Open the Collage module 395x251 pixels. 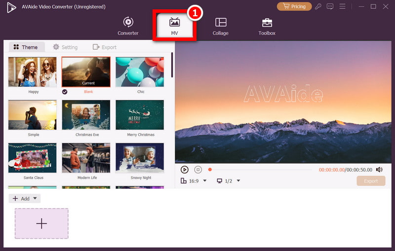[221, 23]
